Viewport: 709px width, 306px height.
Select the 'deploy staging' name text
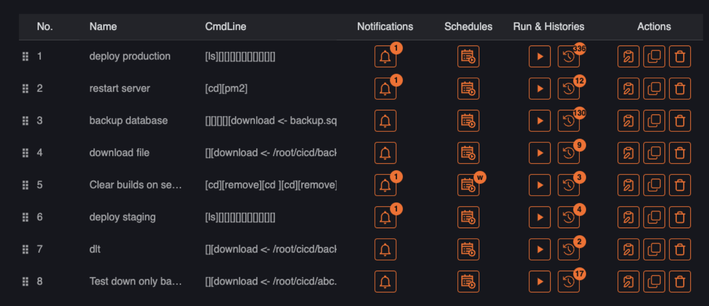coord(122,217)
